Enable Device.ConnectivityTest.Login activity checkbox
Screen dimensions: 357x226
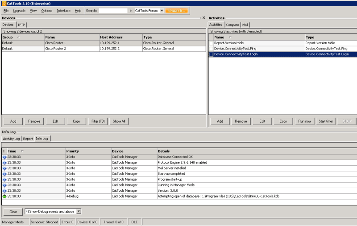coord(211,54)
